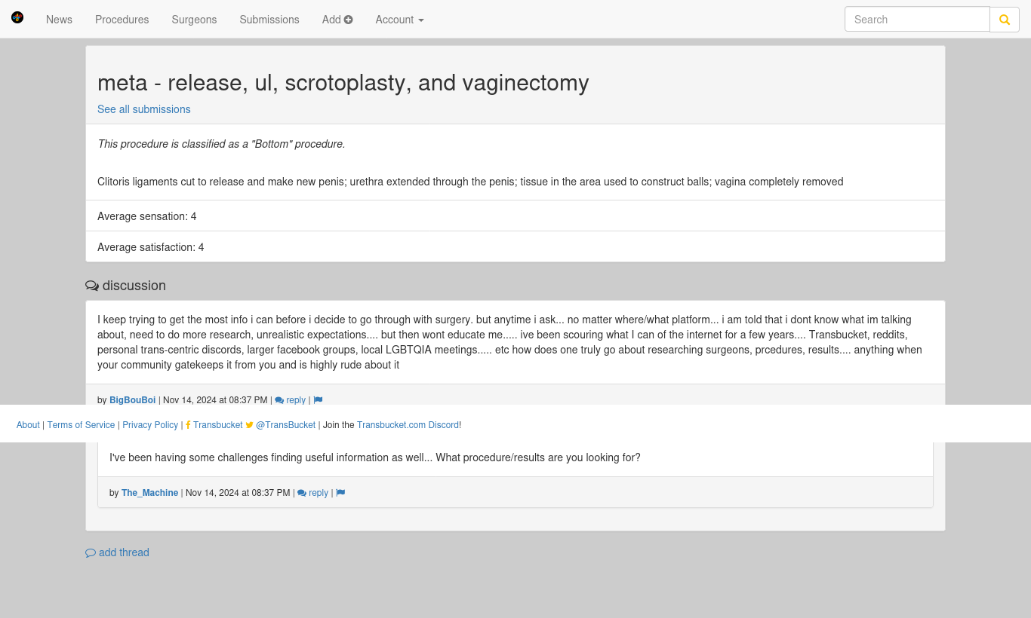
Task: Join the Transbucket.com Discord link
Action: (x=408, y=425)
